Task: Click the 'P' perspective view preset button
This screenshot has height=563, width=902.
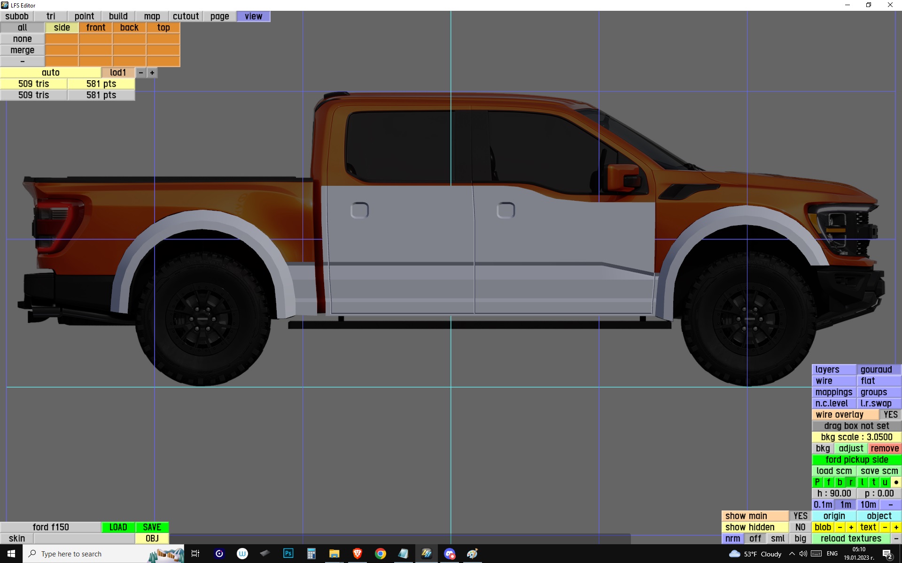Action: click(x=817, y=482)
